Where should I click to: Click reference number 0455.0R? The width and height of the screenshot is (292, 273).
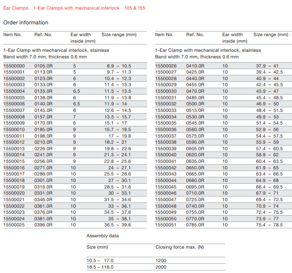coord(195,85)
